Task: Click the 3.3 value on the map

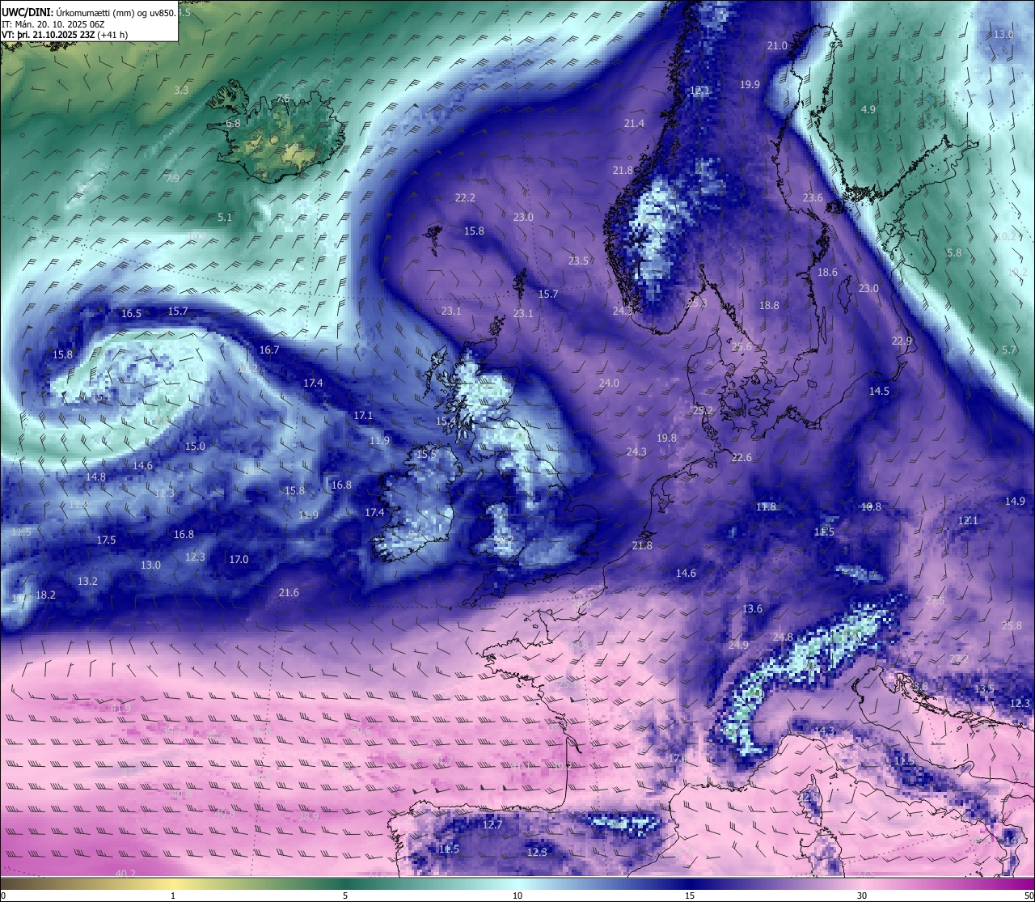Action: tap(181, 90)
